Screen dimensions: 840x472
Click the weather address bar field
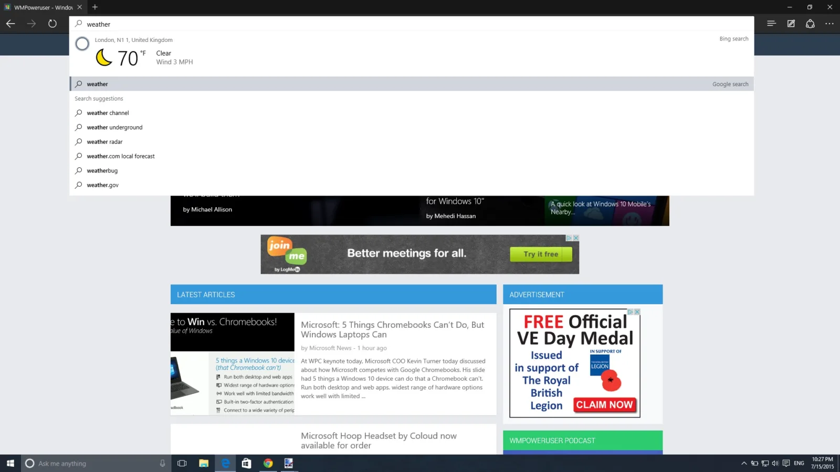(x=412, y=24)
